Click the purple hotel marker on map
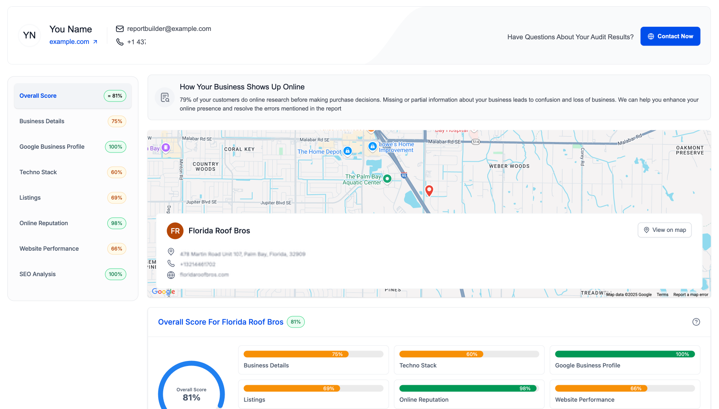The height and width of the screenshot is (409, 719). pyautogui.click(x=166, y=147)
